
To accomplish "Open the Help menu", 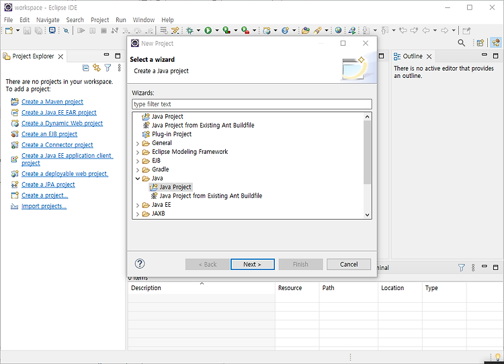I will 167,20.
